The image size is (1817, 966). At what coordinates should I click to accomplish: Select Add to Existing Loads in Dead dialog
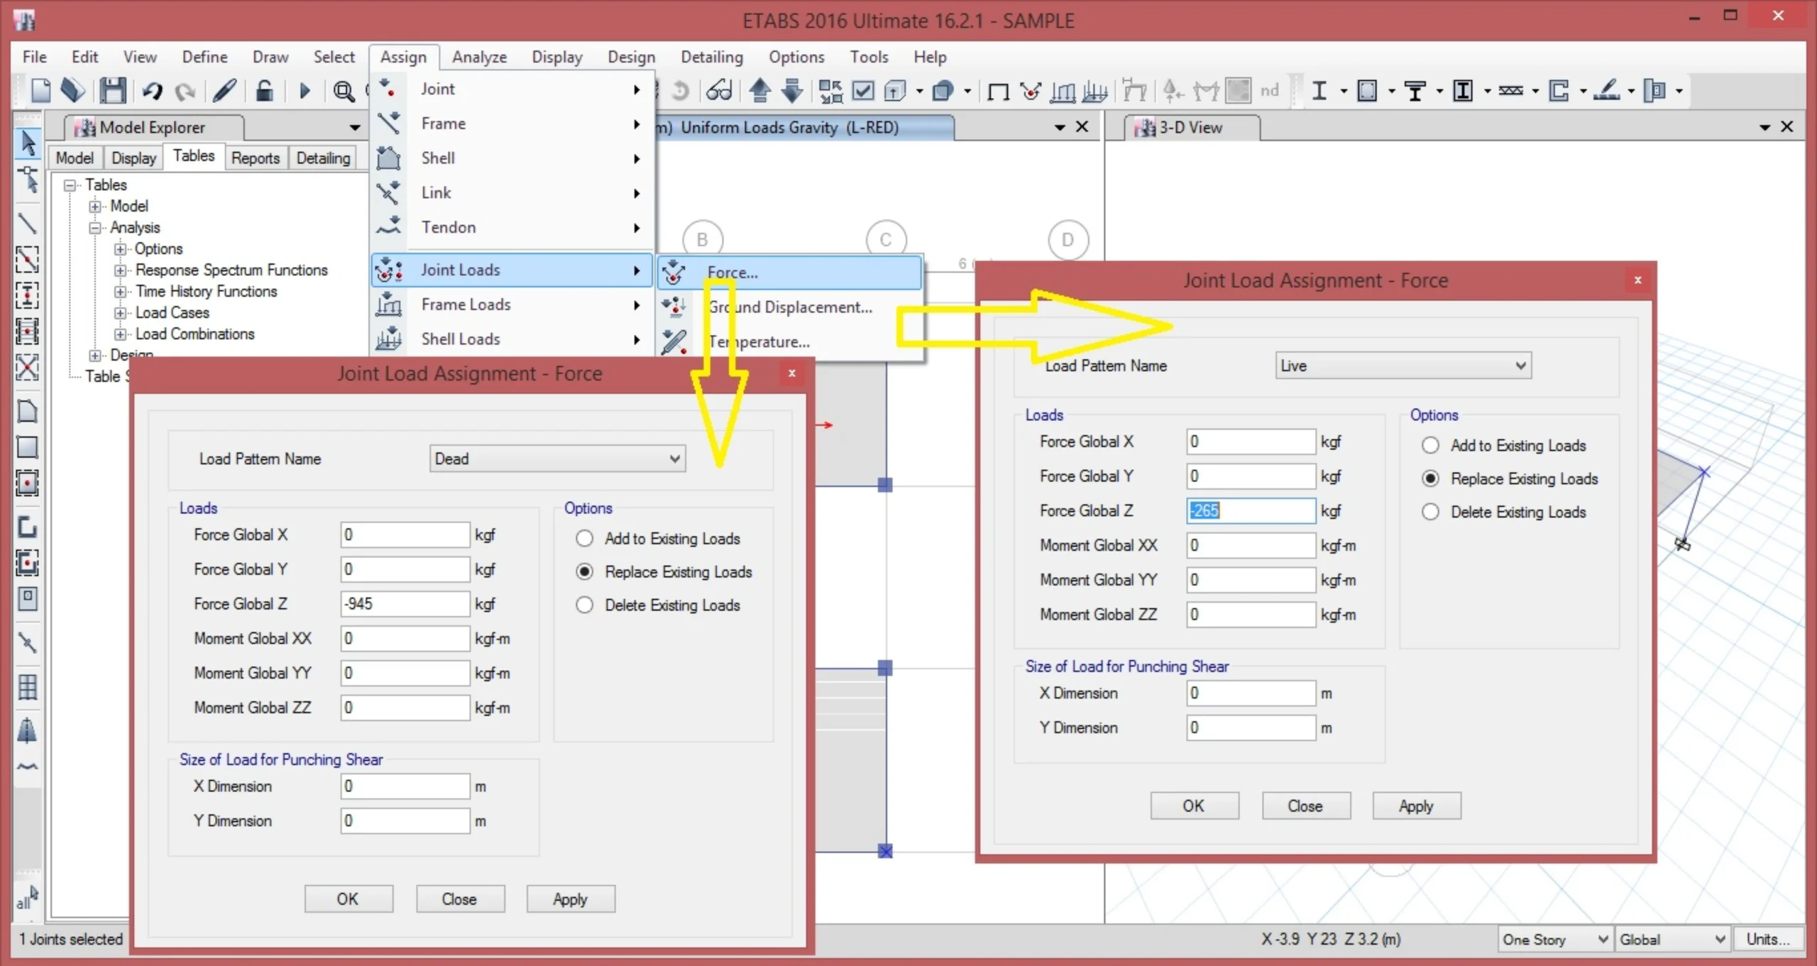(x=584, y=539)
